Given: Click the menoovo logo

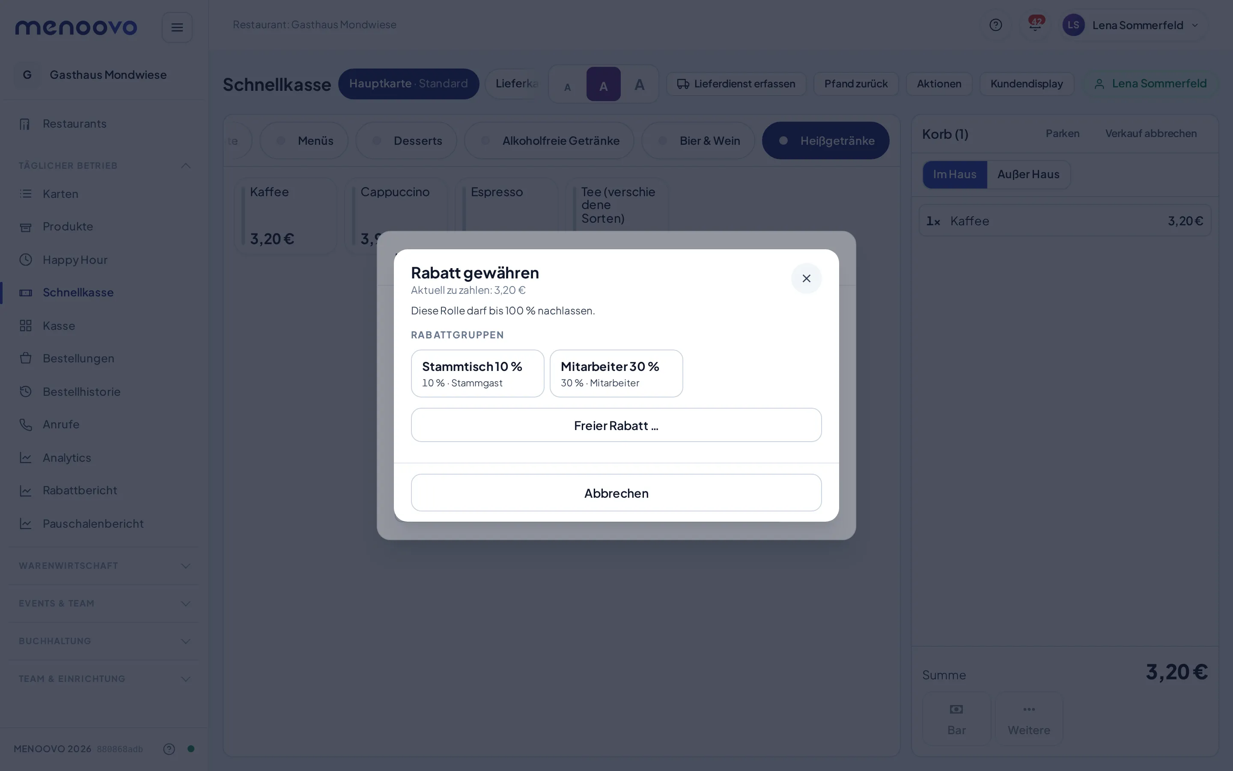Looking at the screenshot, I should coord(76,27).
